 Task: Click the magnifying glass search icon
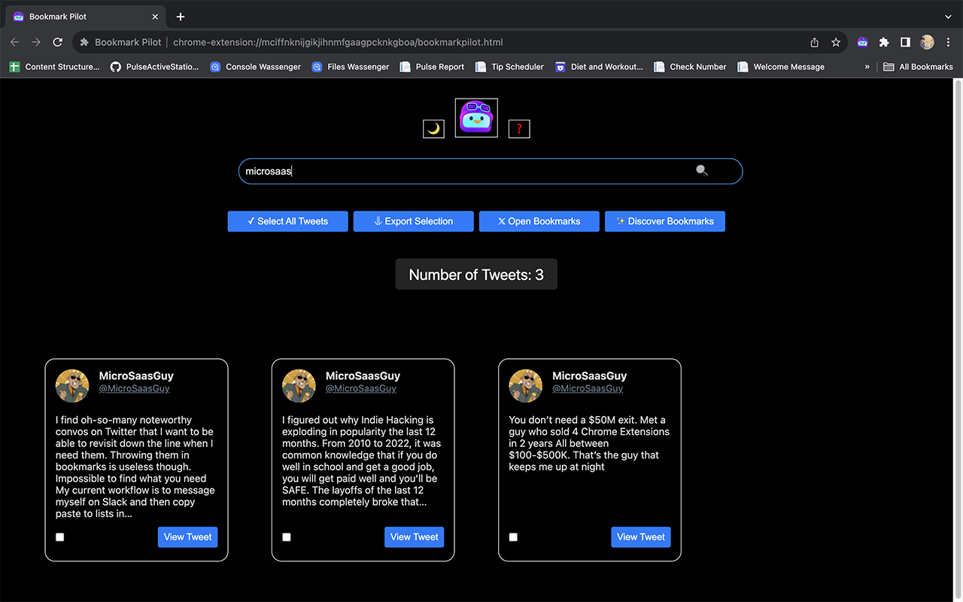701,171
